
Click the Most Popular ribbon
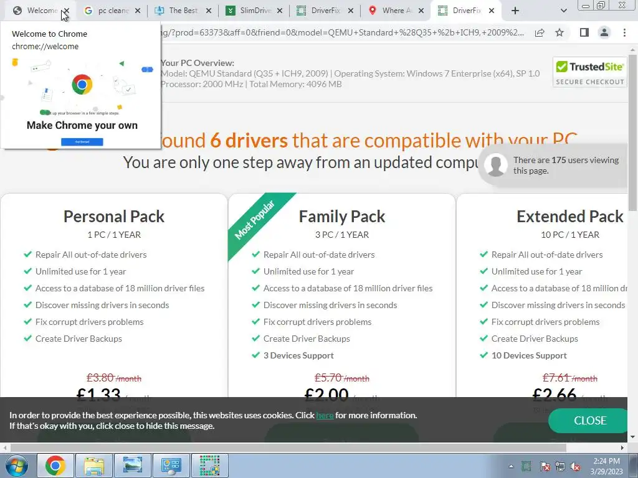[255, 220]
